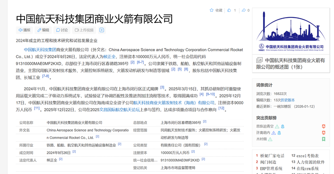The width and height of the screenshot is (334, 174).
Task: Click reference [2] beside 总部地点 value
Action: (x=205, y=121)
